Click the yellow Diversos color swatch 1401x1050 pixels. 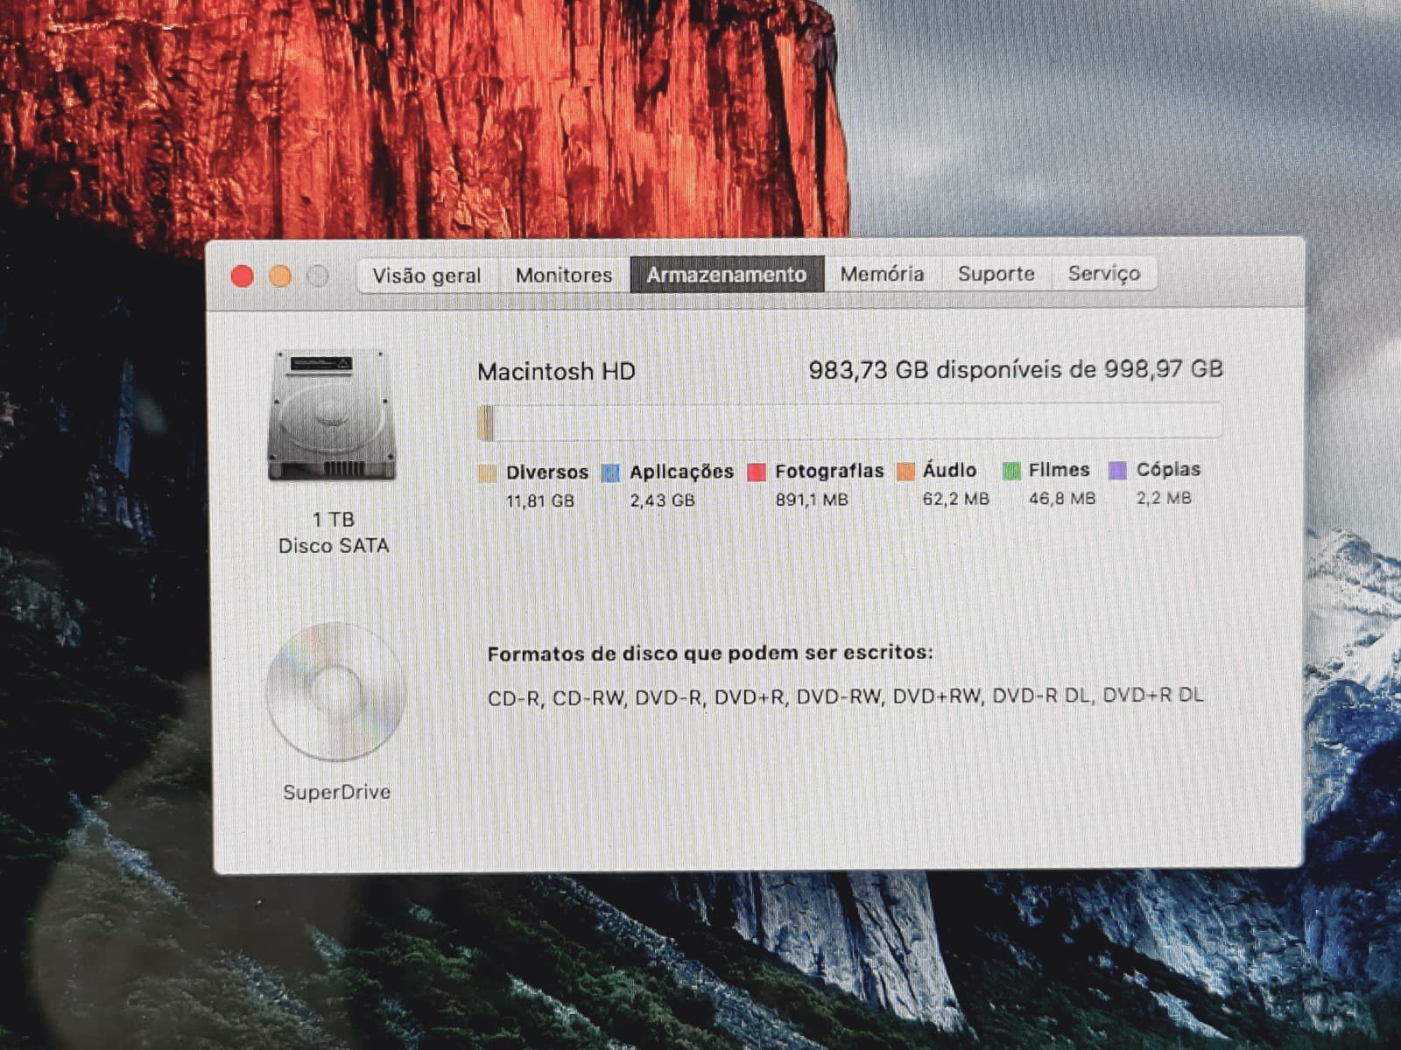coord(488,473)
